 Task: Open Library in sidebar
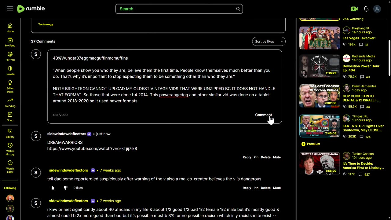[x=10, y=133]
